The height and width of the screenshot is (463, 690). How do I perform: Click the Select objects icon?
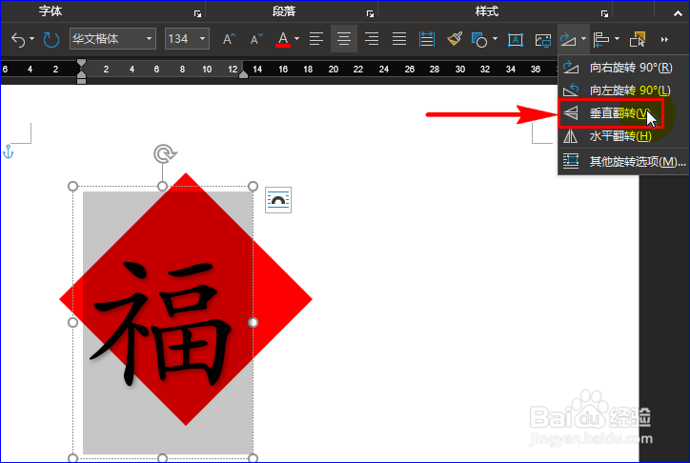tap(638, 39)
